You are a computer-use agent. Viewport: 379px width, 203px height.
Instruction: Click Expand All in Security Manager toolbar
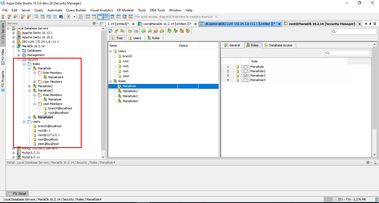tap(130, 31)
